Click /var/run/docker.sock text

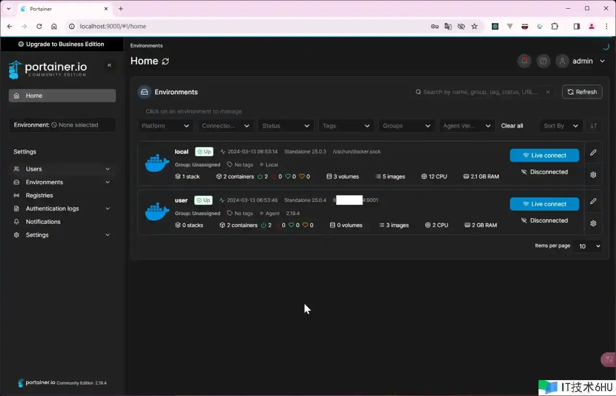tap(357, 152)
